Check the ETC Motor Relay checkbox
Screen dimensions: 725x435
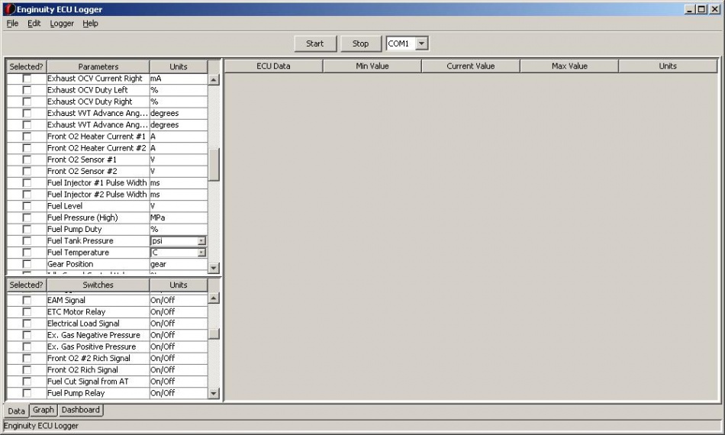coord(27,311)
